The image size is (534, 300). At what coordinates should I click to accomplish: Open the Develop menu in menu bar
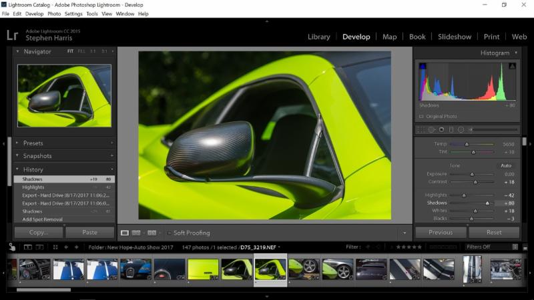[x=35, y=14]
